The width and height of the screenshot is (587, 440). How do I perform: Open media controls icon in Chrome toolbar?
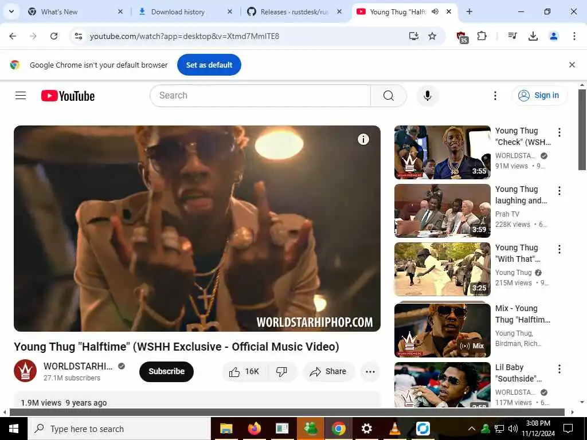coord(512,36)
